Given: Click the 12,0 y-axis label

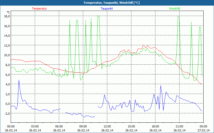Looking at the screenshot, I should pos(7,45).
